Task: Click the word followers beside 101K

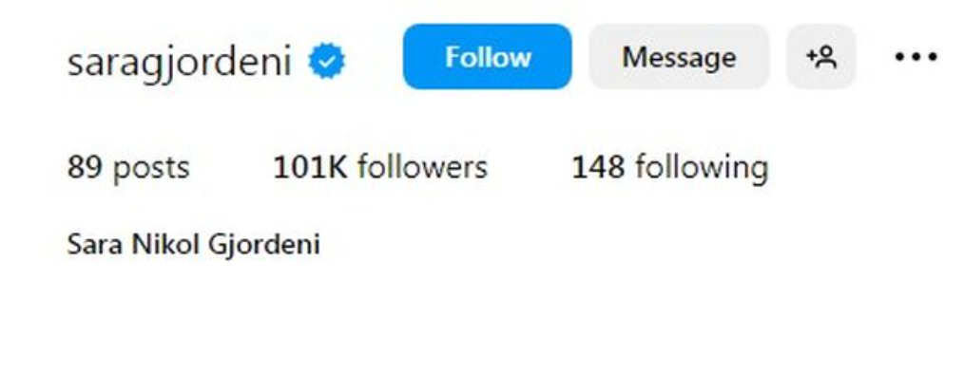Action: click(422, 167)
